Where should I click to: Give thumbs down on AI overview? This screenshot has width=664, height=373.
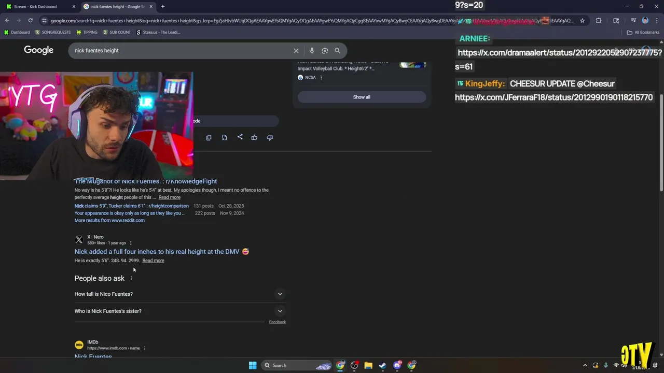tap(270, 137)
